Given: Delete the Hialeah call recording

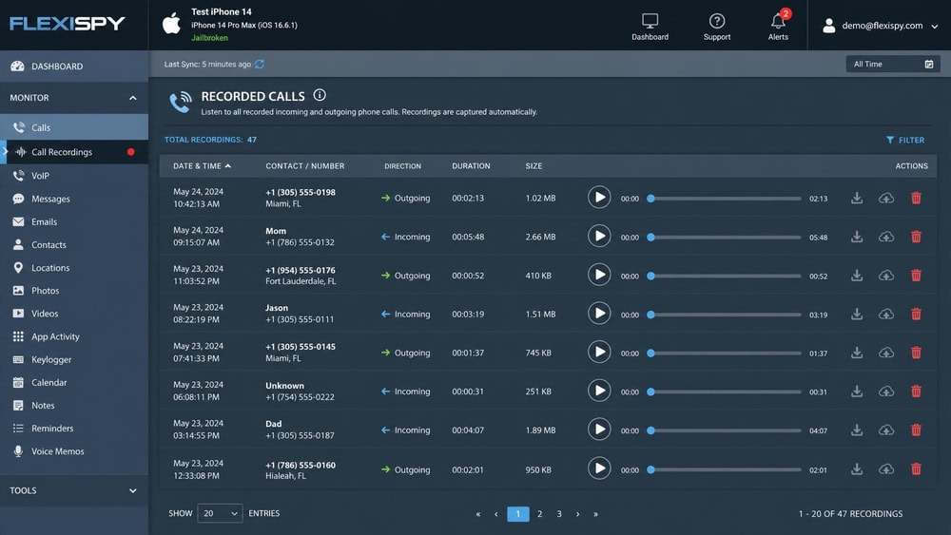Looking at the screenshot, I should pyautogui.click(x=916, y=469).
